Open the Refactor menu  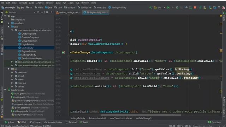[x=49, y=3]
